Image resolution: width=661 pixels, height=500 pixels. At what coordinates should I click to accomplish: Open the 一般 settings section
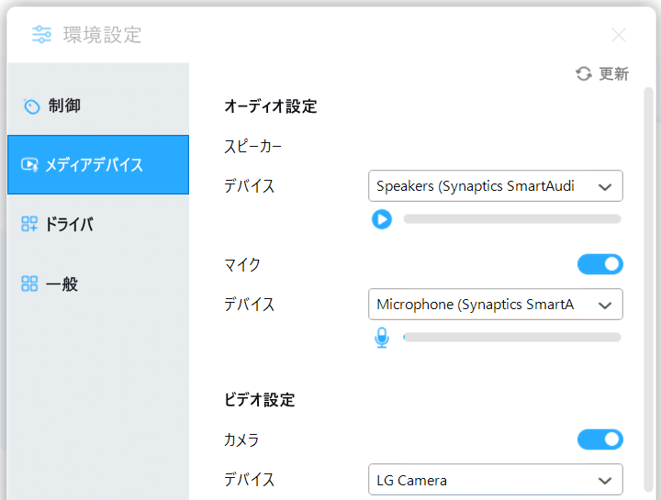pos(98,283)
